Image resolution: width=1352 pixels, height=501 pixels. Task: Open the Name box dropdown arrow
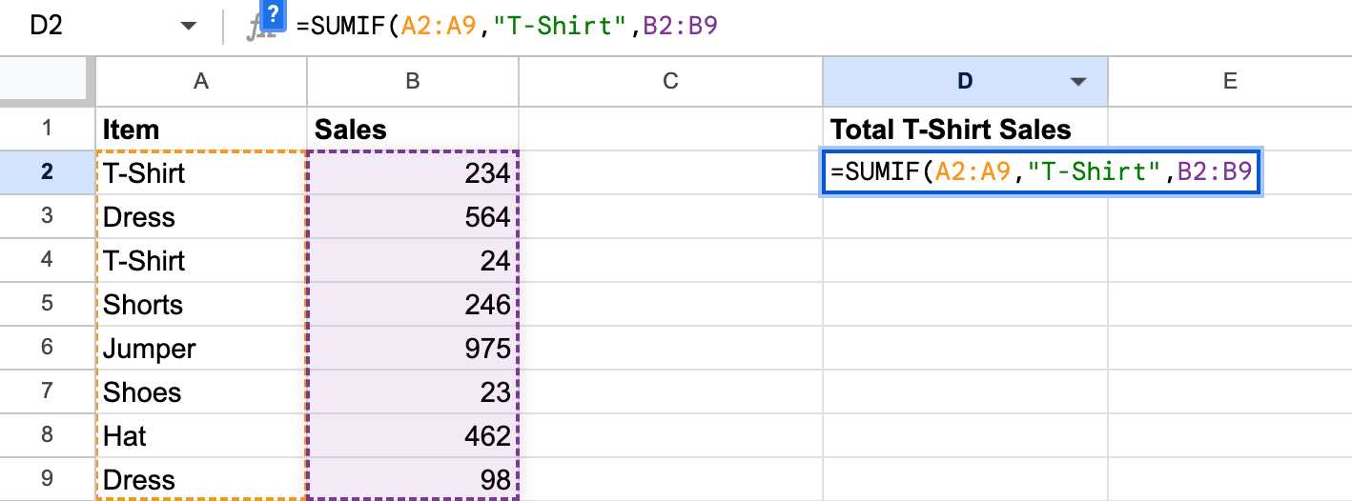(189, 27)
